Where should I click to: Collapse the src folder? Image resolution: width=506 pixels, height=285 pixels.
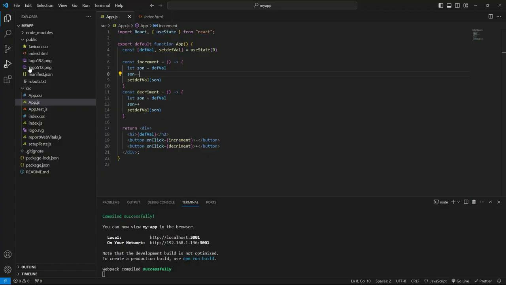click(x=28, y=88)
